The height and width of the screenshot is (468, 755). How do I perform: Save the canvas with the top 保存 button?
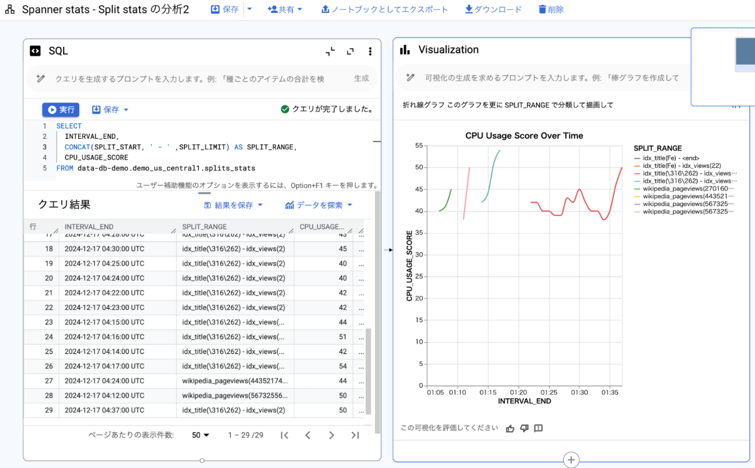coord(224,9)
